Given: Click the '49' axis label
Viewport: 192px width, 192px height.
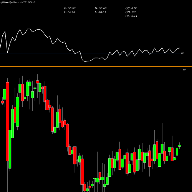Looking at the screenshot, I should coord(184,70).
